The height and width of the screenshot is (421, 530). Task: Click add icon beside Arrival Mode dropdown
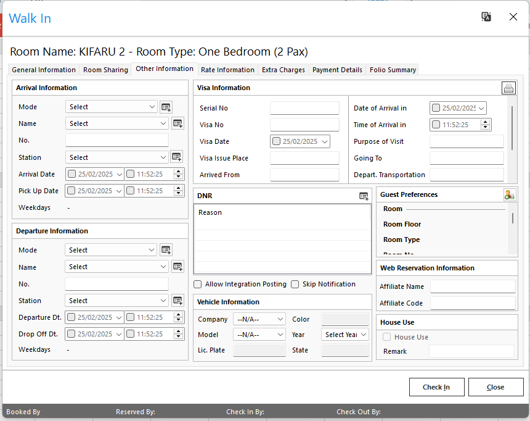coord(166,107)
